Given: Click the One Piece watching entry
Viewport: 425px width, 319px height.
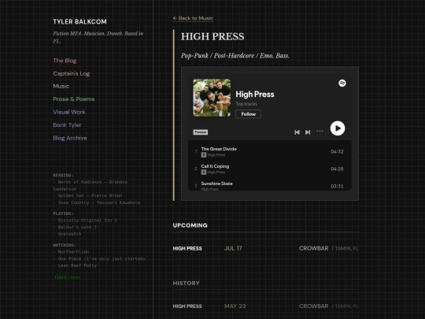Looking at the screenshot, I should click(x=99, y=258).
